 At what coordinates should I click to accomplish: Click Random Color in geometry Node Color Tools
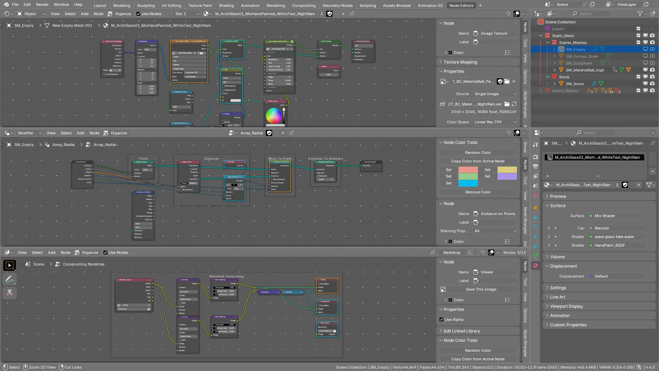click(x=478, y=153)
